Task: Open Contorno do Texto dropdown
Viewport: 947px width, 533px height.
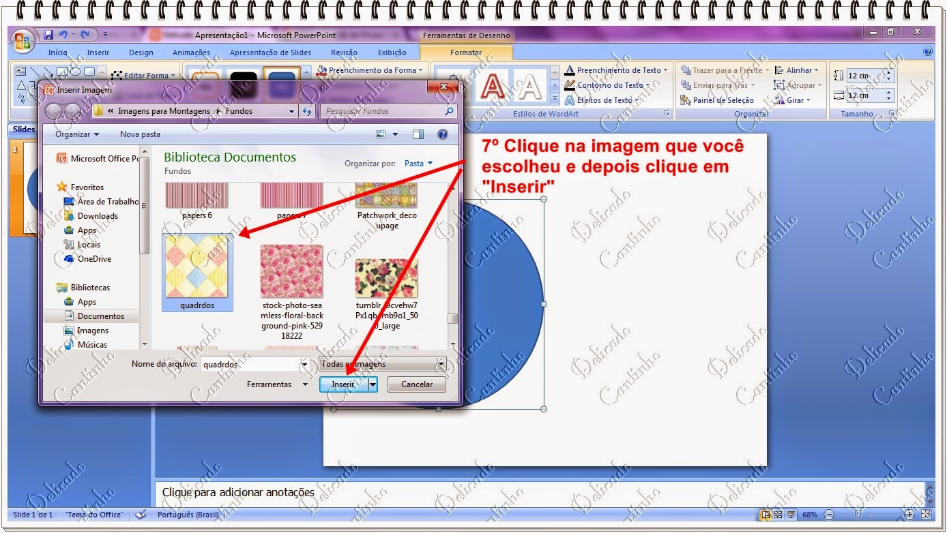Action: click(x=608, y=85)
